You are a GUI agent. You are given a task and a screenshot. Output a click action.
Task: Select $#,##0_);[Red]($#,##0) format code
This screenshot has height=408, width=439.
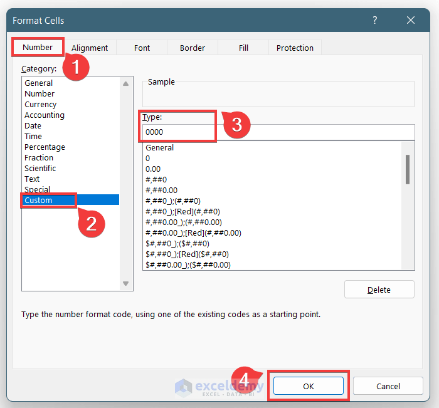click(x=272, y=254)
